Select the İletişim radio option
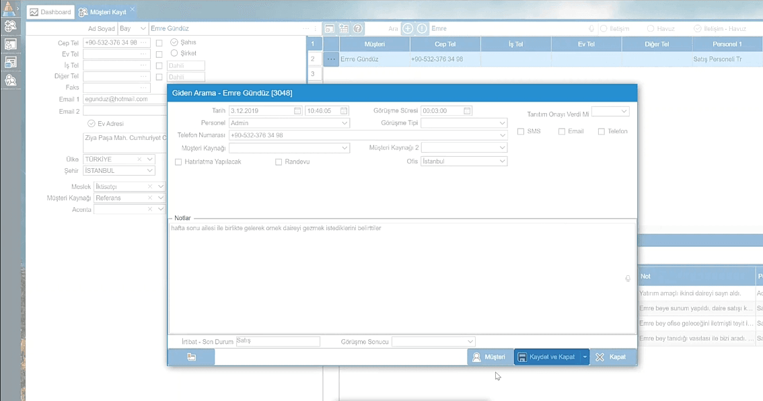The image size is (763, 401). click(604, 29)
